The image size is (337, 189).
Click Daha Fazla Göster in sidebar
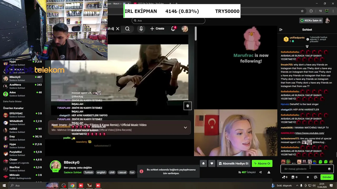[x=12, y=102]
